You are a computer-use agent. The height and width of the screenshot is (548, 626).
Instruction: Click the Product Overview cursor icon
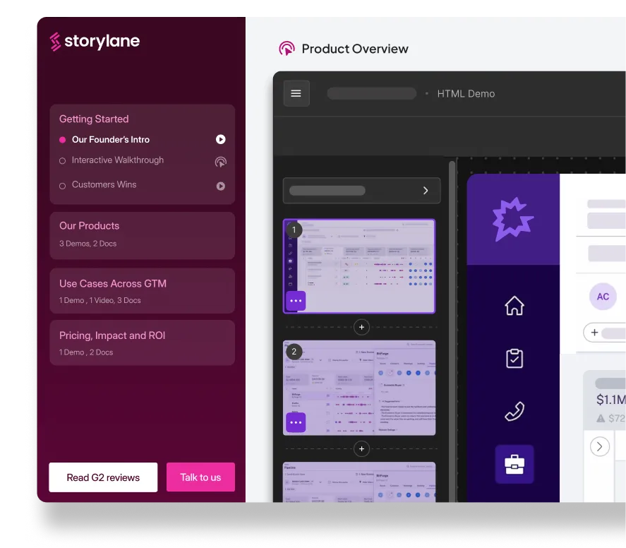(x=287, y=49)
